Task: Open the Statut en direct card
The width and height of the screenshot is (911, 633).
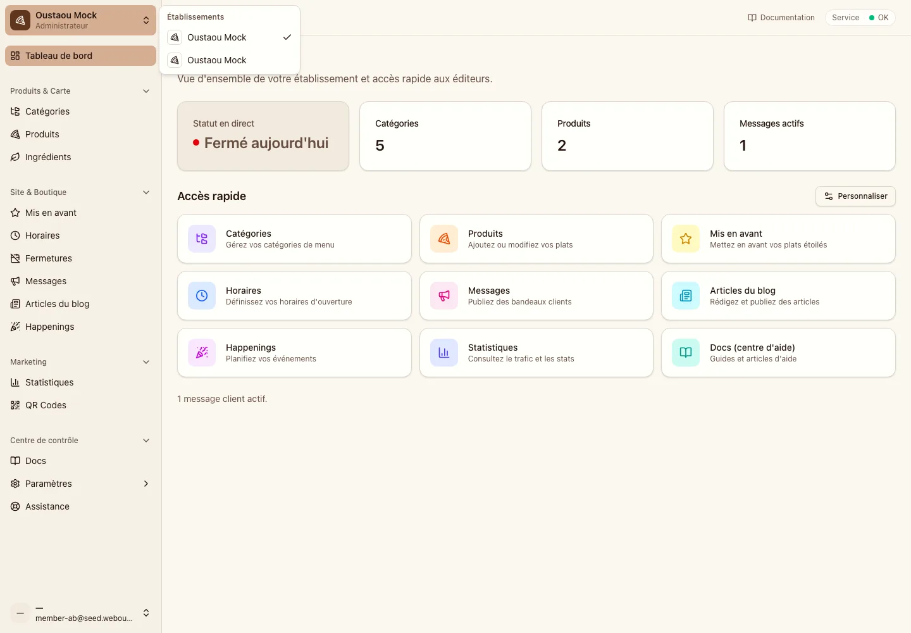Action: (x=263, y=136)
